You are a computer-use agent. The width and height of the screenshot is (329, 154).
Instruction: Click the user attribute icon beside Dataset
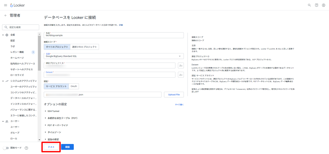click(x=181, y=75)
